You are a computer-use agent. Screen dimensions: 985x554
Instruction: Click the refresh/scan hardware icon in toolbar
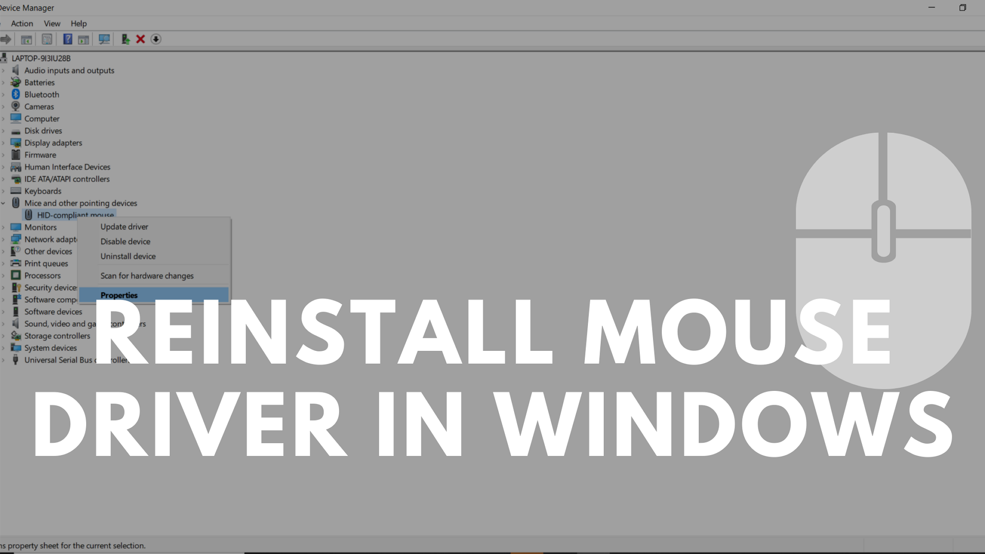[x=104, y=38]
